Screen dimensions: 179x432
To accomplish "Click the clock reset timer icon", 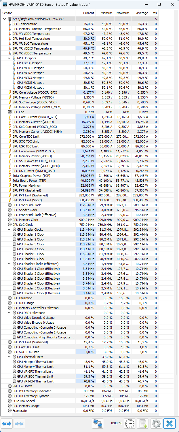I will 130,424.
